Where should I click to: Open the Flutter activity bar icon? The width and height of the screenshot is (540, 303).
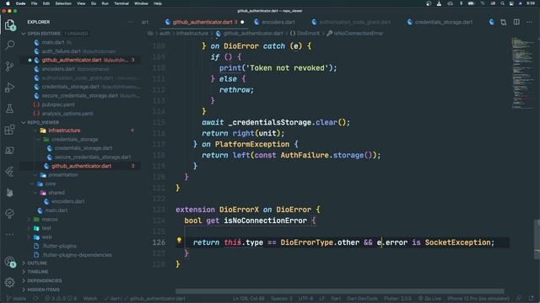pos(9,172)
